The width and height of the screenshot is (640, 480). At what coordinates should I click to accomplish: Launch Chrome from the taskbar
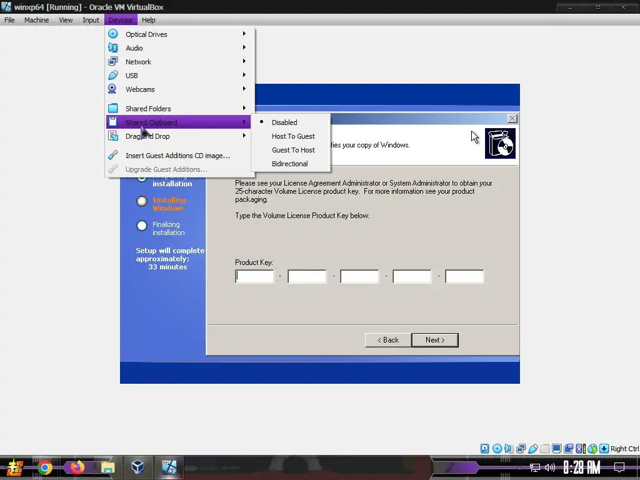pos(45,467)
